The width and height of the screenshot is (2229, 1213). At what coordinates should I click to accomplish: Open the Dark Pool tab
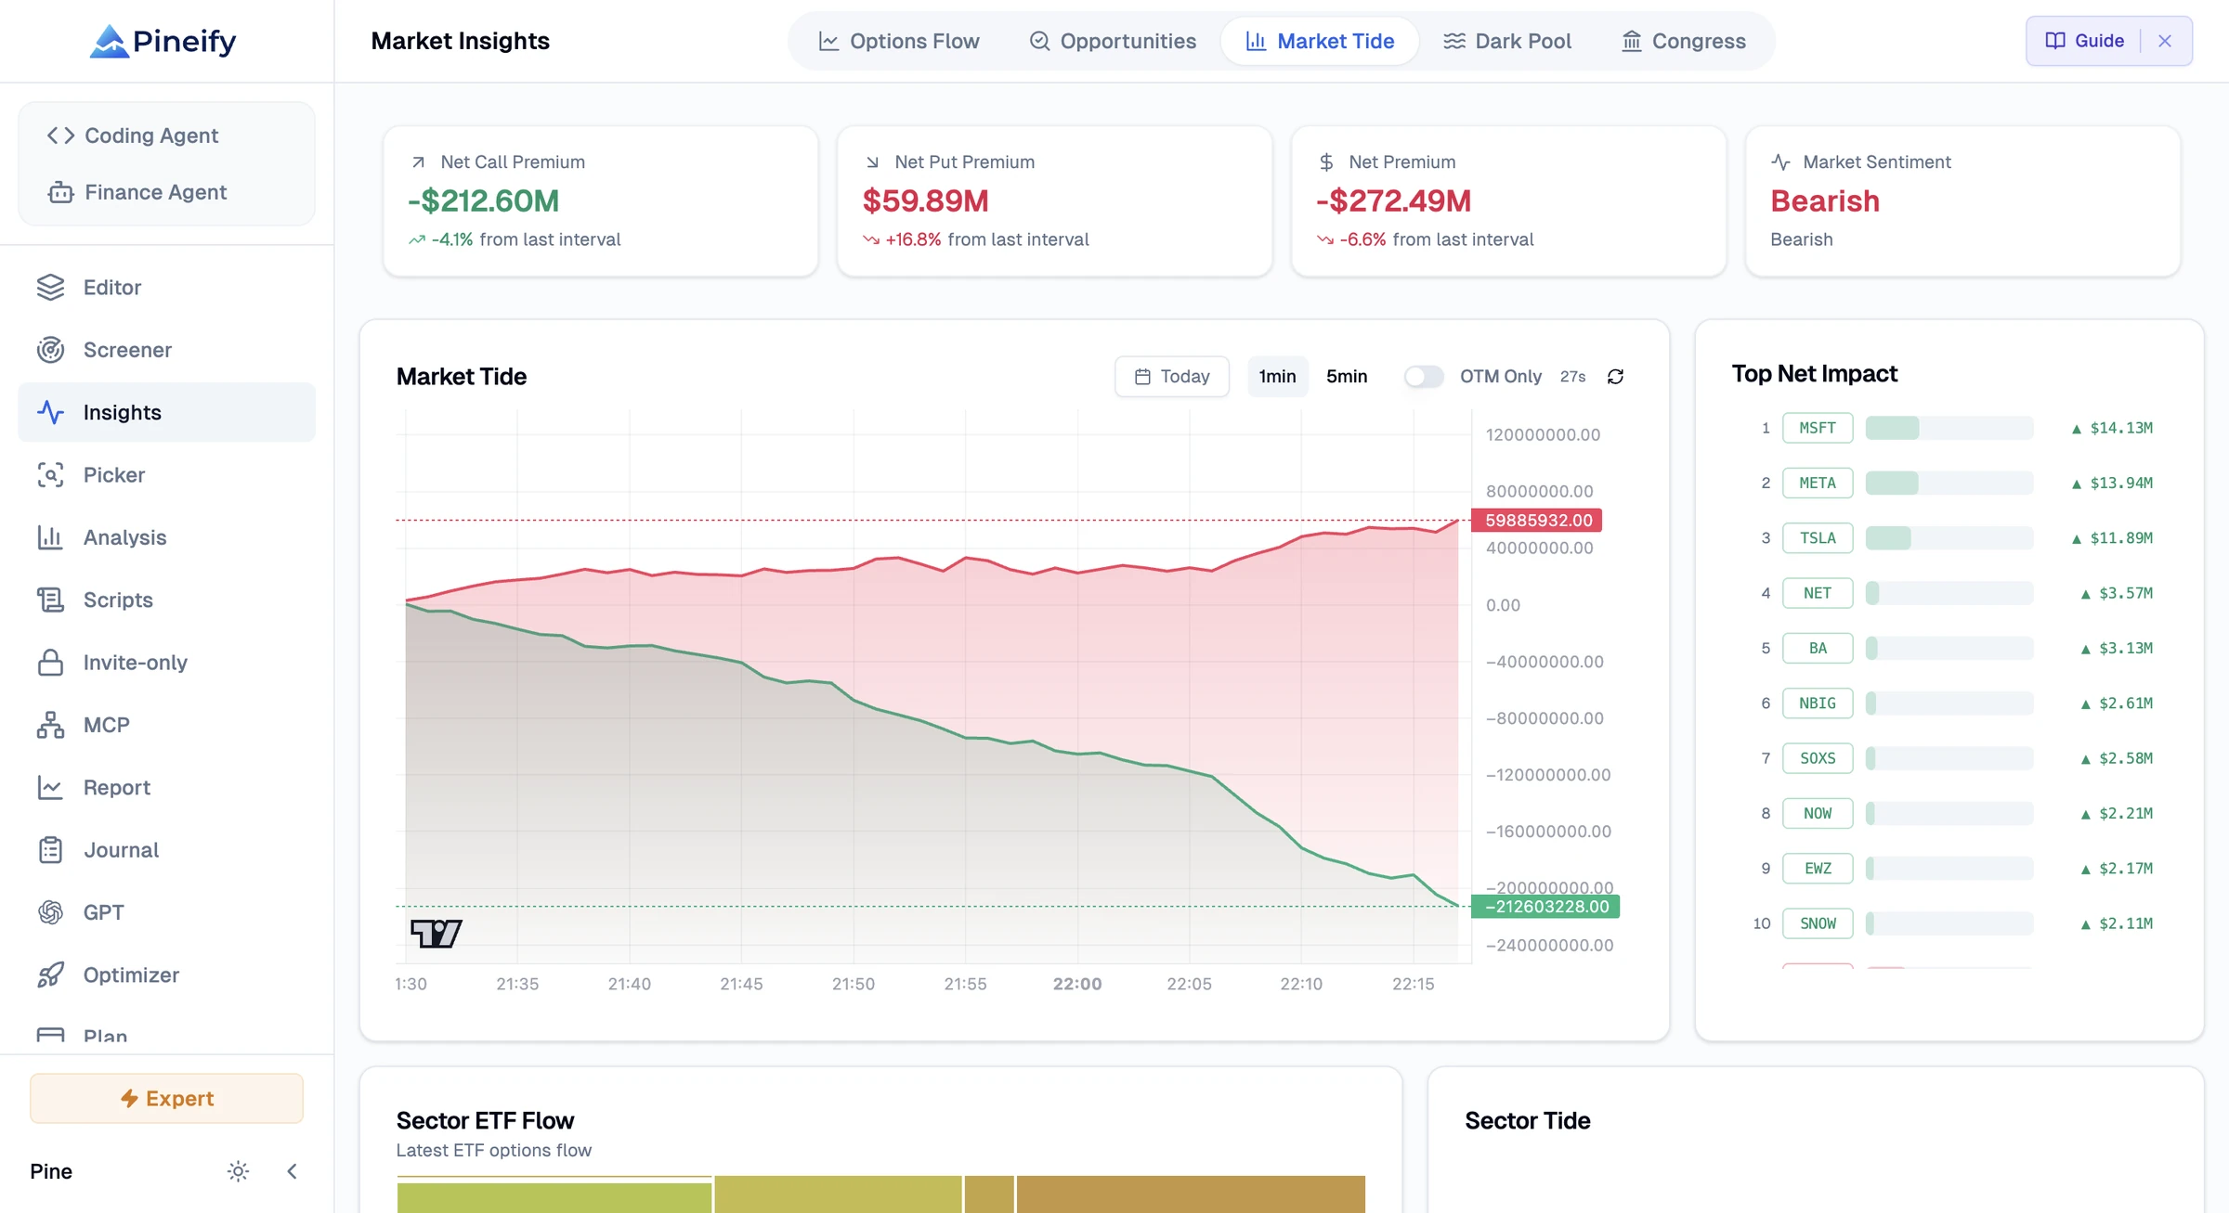tap(1506, 41)
